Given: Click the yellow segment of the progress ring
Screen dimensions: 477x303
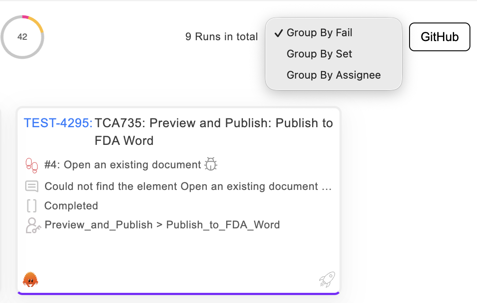Looking at the screenshot, I should point(38,25).
